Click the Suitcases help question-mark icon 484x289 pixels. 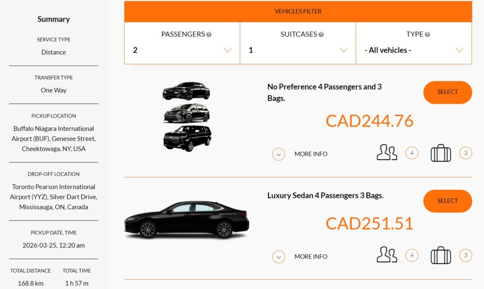(x=321, y=34)
